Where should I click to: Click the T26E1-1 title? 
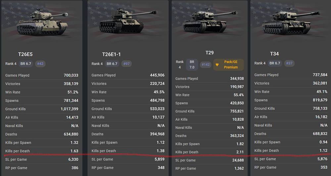click(112, 54)
